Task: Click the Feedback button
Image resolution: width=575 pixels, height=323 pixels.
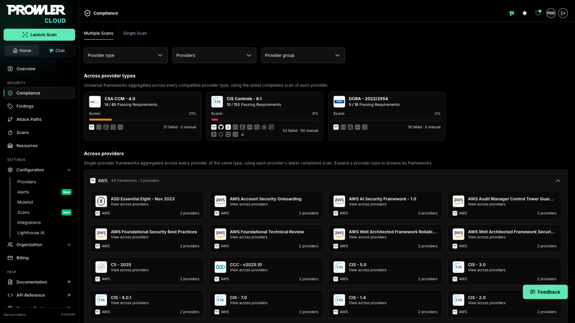Action: tap(545, 292)
